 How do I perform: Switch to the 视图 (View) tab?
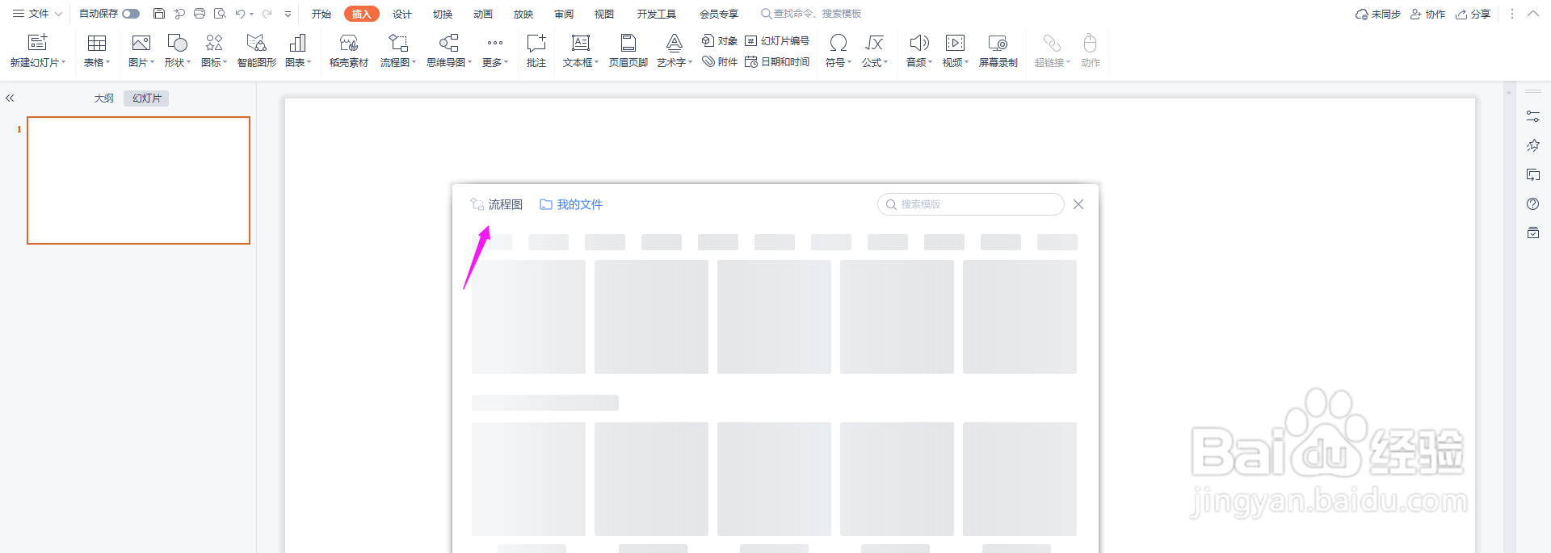tap(604, 14)
